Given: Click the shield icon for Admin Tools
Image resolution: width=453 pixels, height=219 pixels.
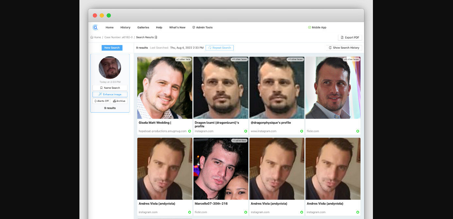Looking at the screenshot, I should click(193, 27).
